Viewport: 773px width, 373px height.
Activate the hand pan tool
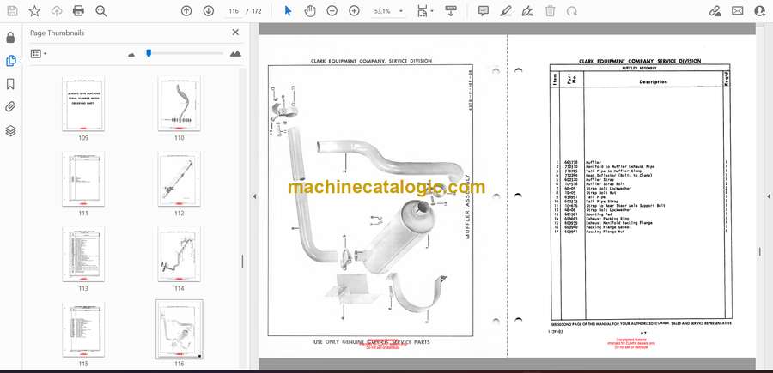point(310,11)
